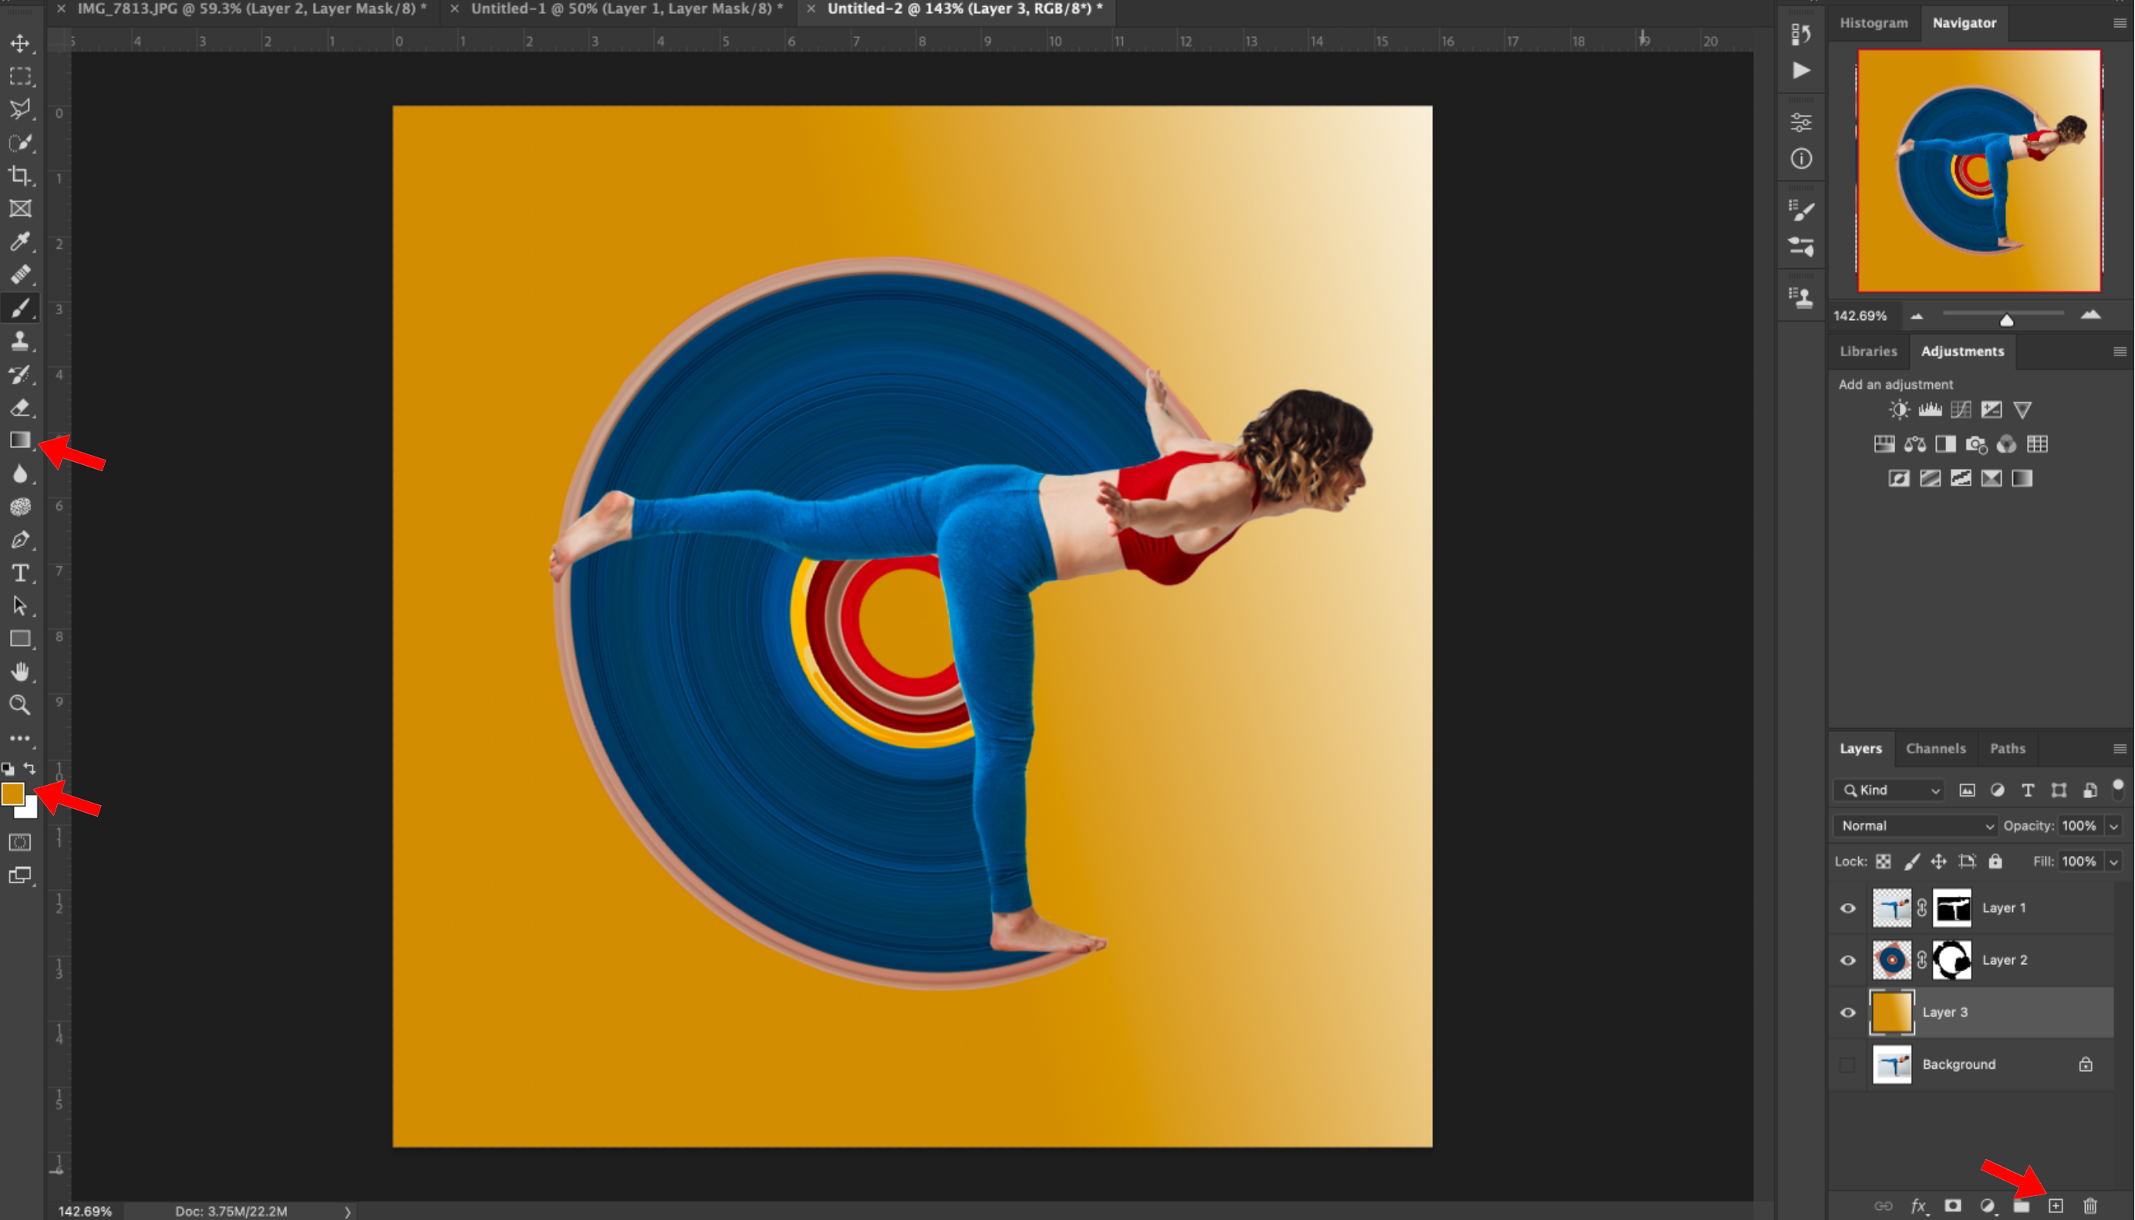Click the yellow foreground color swatch
Image resolution: width=2135 pixels, height=1220 pixels.
[x=13, y=794]
